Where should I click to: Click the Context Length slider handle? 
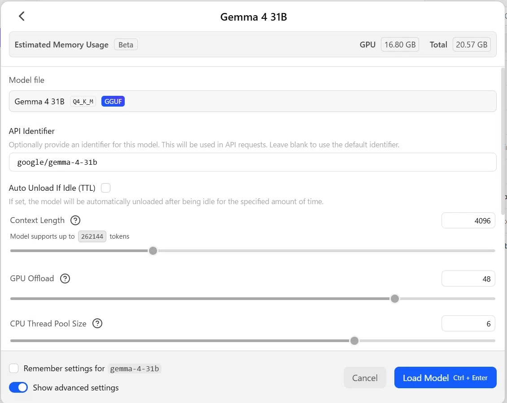click(x=153, y=251)
